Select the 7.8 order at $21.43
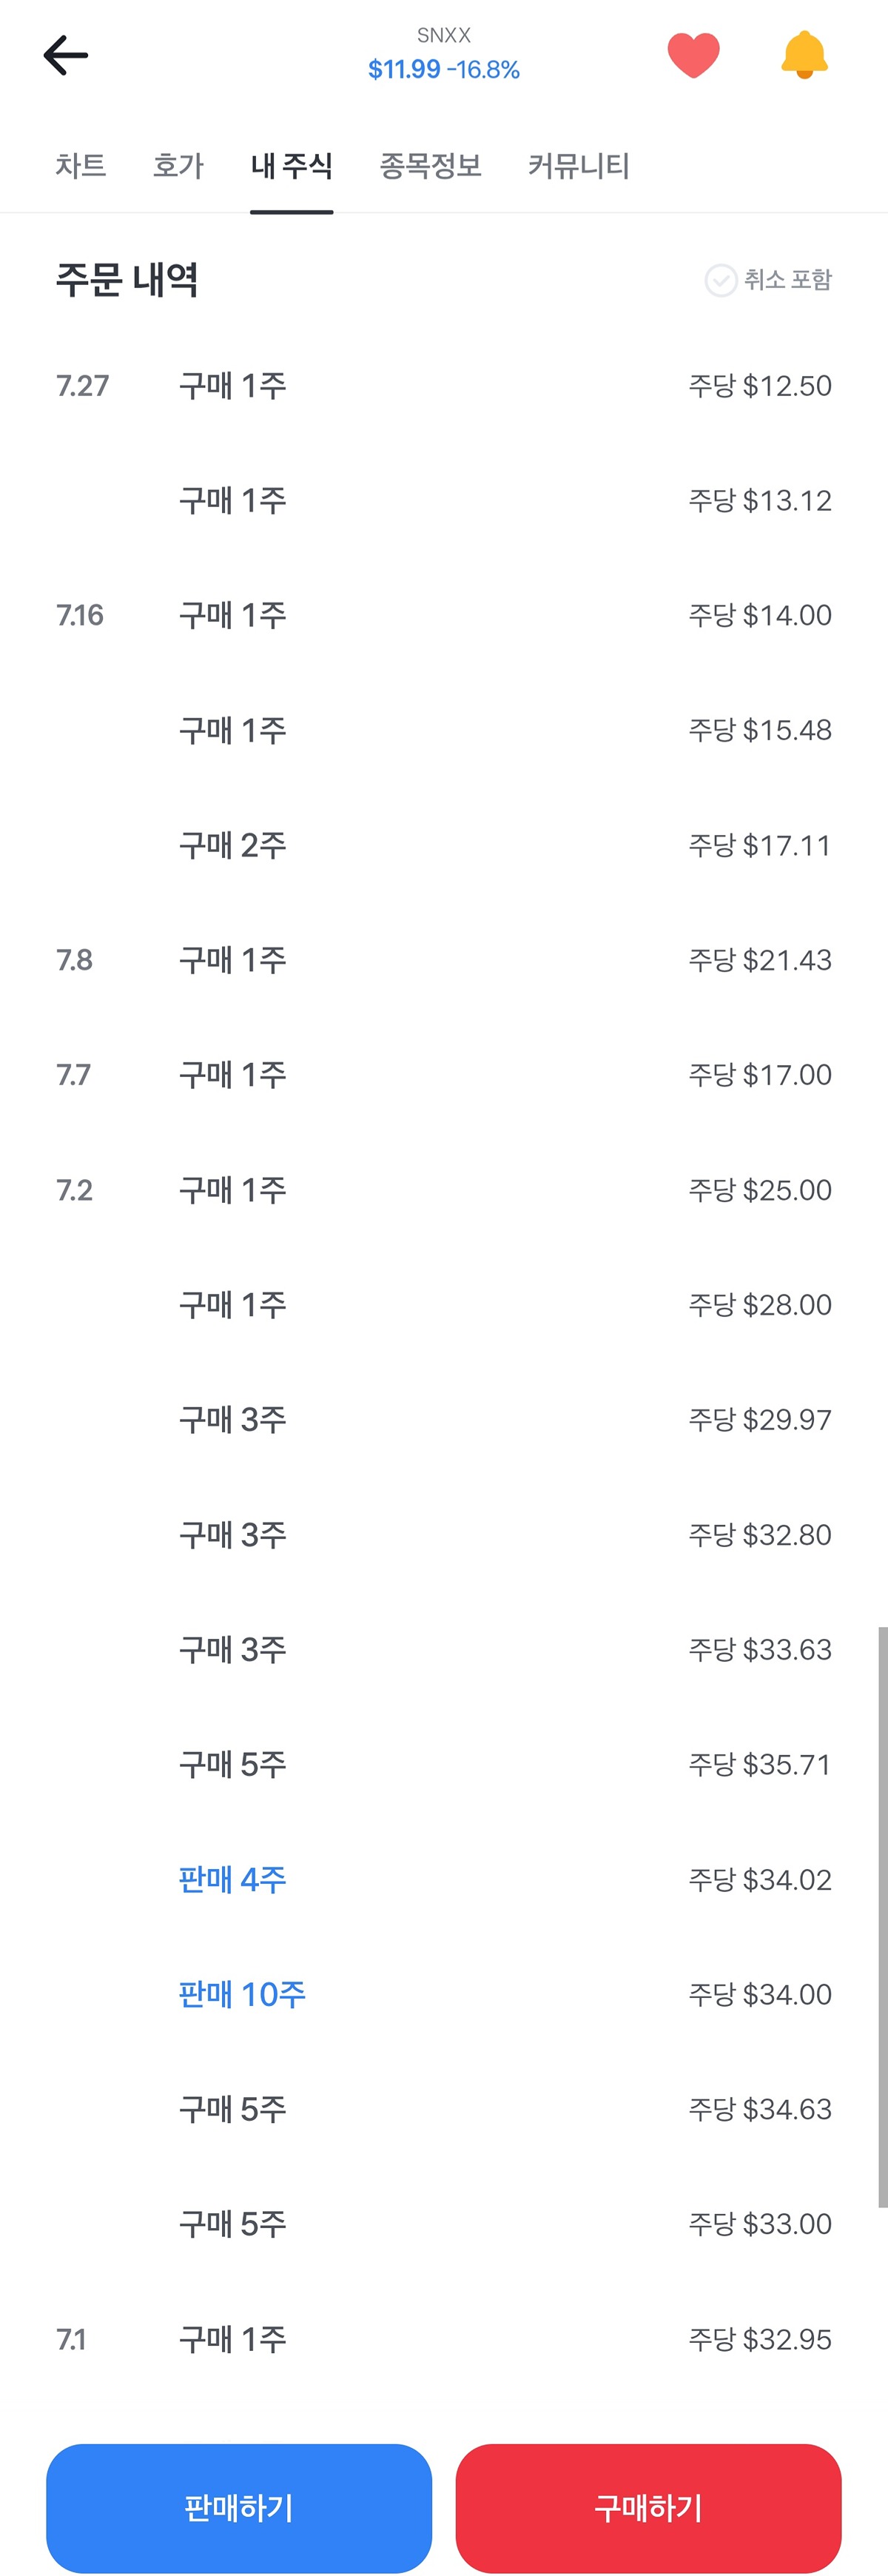This screenshot has width=888, height=2576. click(x=444, y=960)
